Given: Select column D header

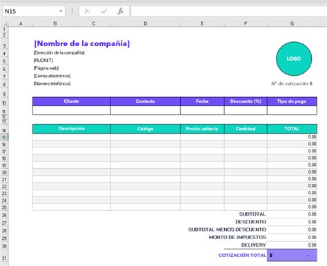Looking at the screenshot, I should [x=146, y=23].
